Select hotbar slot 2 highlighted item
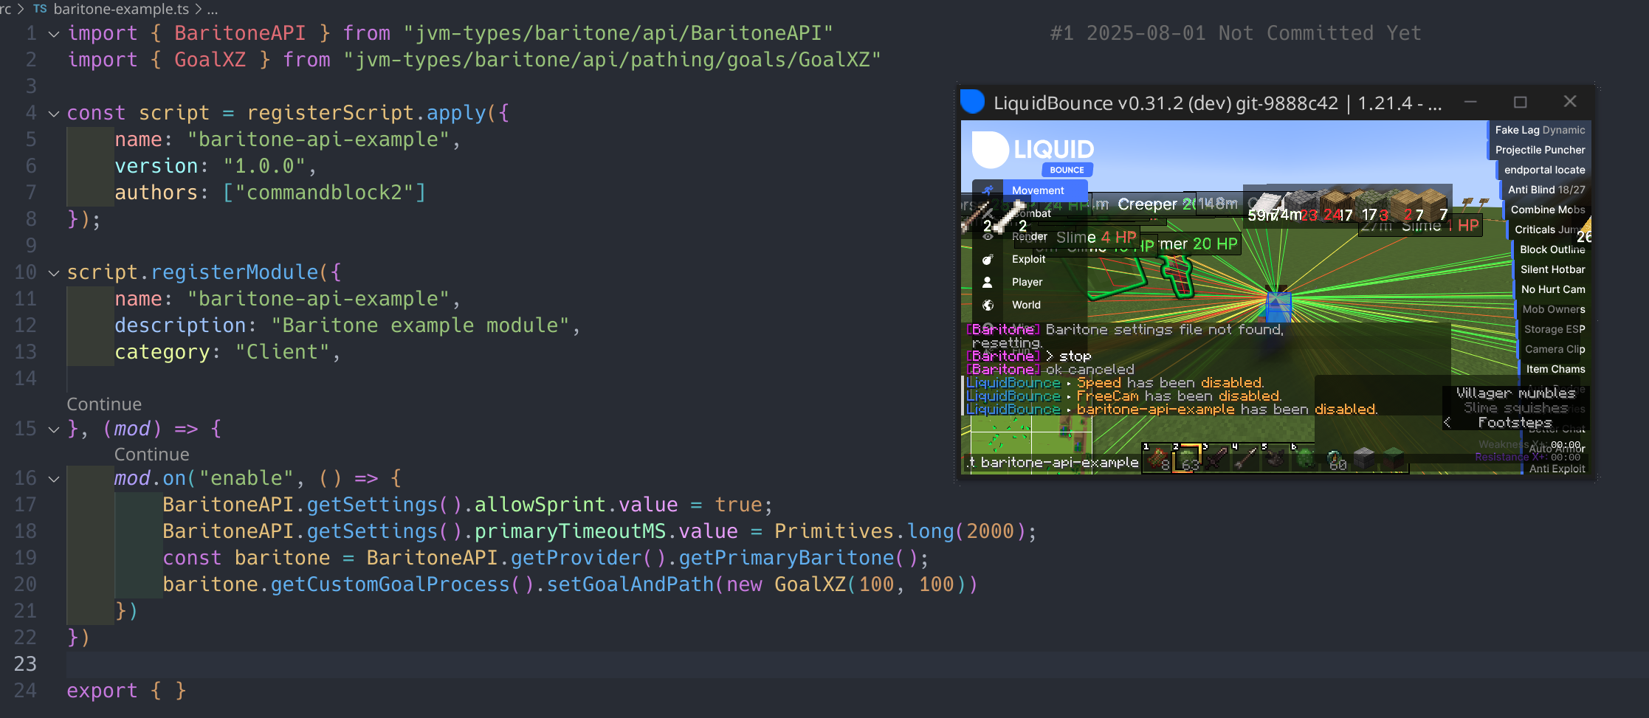This screenshot has height=718, width=1649. (1187, 458)
